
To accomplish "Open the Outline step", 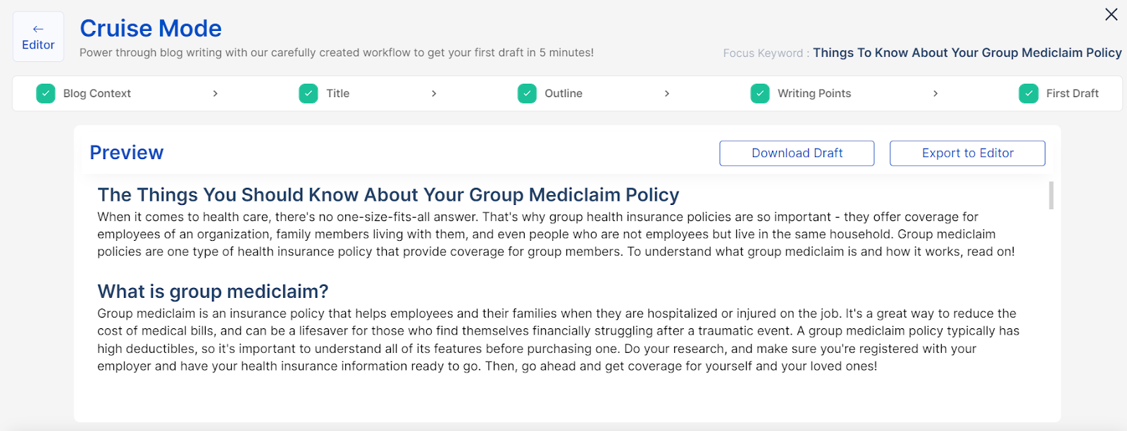I will pyautogui.click(x=563, y=94).
